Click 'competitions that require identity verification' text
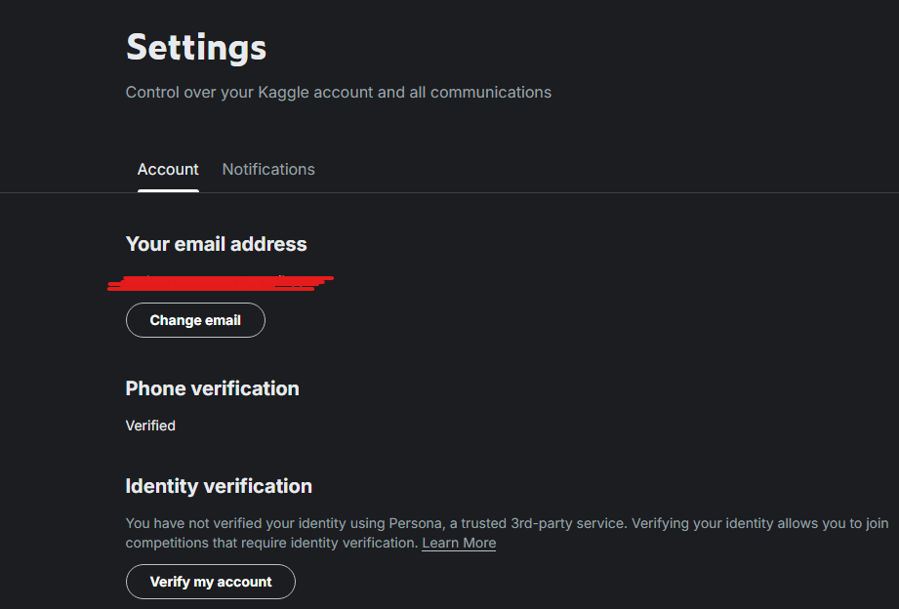Viewport: 899px width, 609px height. [271, 543]
